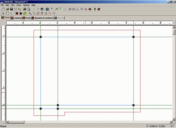Click the printer icon to print

(x=25, y=9)
